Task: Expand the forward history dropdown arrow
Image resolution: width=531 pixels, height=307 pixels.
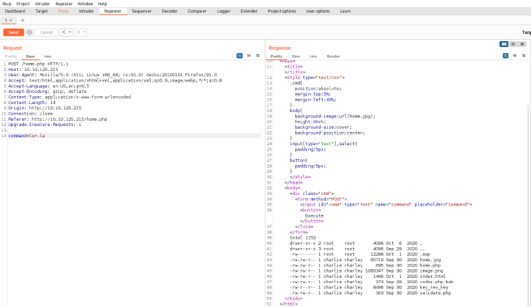Action: pyautogui.click(x=85, y=32)
